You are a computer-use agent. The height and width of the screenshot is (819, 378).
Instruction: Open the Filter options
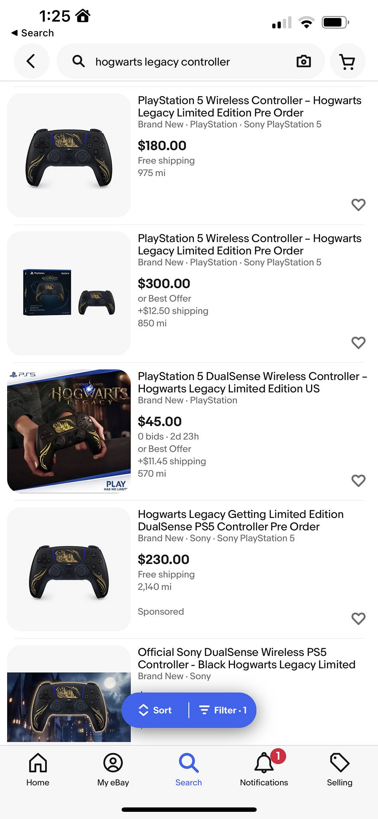(223, 710)
